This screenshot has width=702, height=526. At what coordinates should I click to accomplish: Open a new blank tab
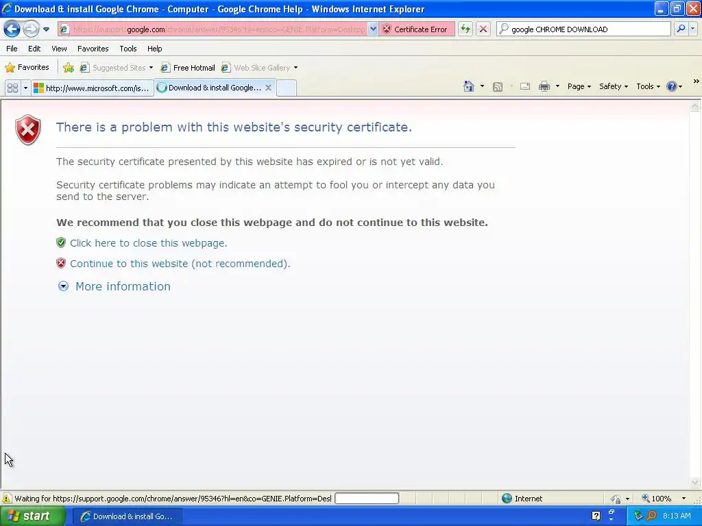[287, 88]
